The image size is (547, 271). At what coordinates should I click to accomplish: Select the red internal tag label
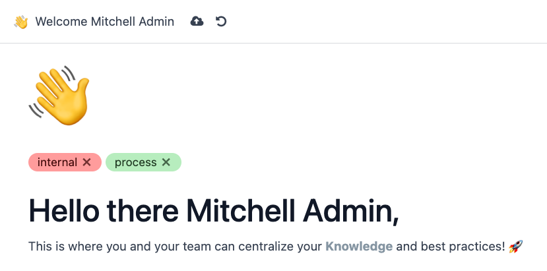tap(57, 162)
